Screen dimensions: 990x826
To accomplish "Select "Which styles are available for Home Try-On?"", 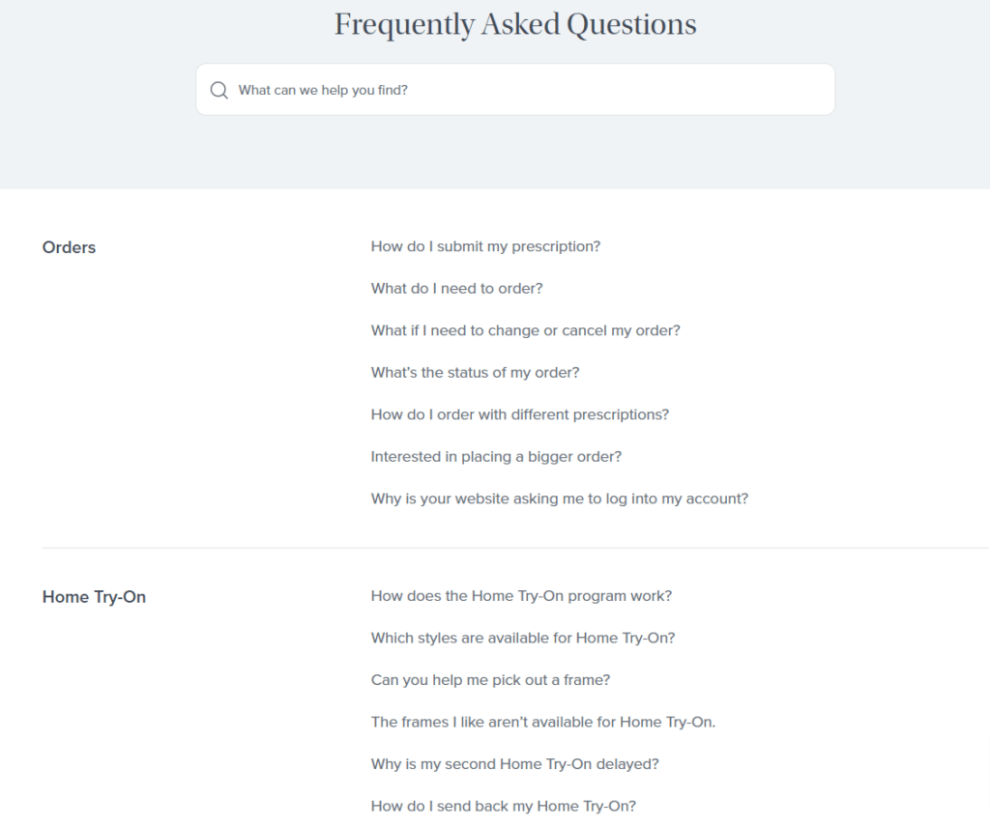I will coord(523,638).
